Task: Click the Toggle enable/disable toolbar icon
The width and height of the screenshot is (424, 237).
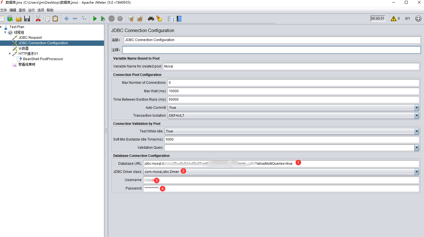Action: (x=84, y=19)
